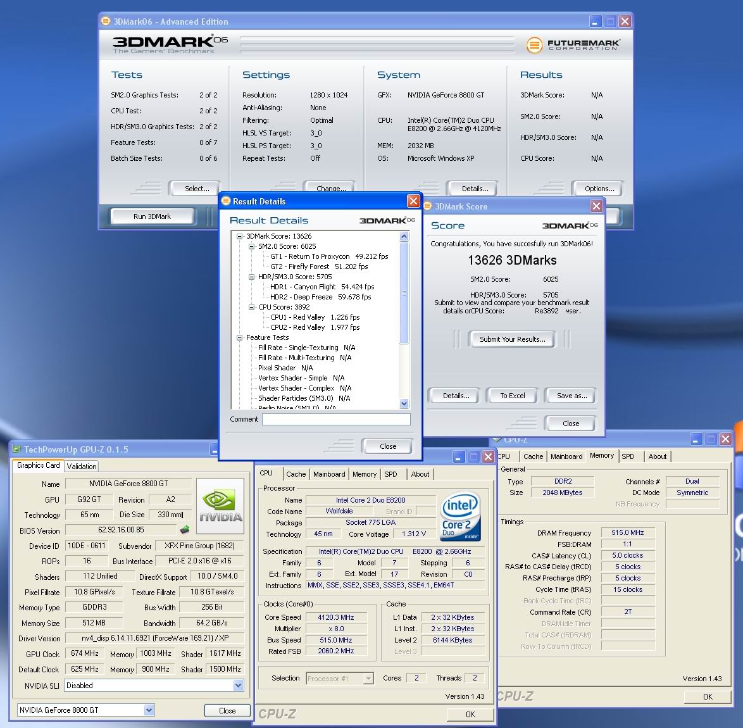
Task: Open the GPU selection dropdown NVIDIA GeForce 8800 GT
Action: tap(149, 710)
